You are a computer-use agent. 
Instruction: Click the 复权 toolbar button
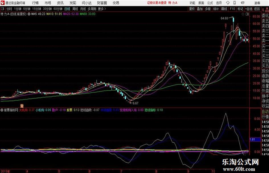coord(192,9)
